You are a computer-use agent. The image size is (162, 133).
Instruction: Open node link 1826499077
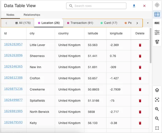[13, 100]
